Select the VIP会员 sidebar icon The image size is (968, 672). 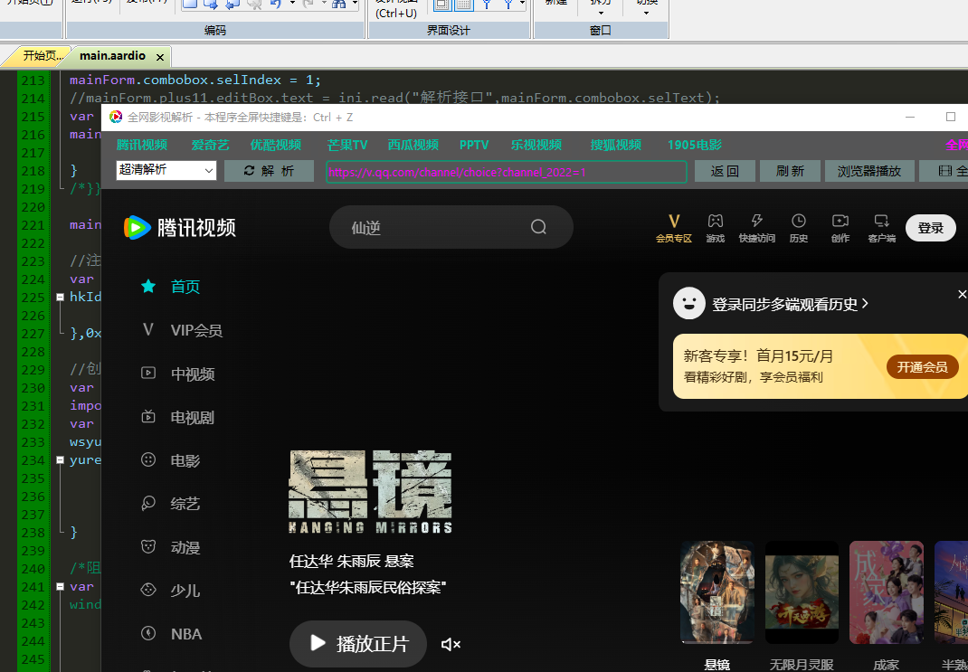pyautogui.click(x=148, y=329)
